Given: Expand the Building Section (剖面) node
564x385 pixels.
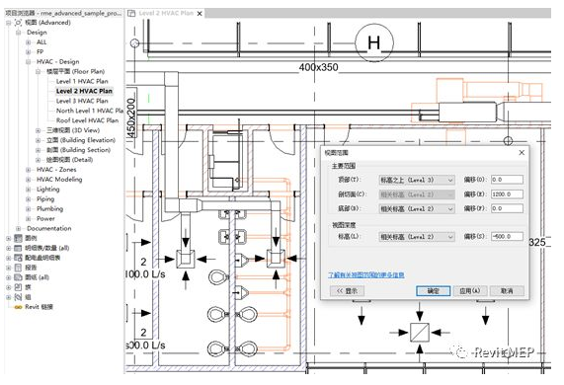Looking at the screenshot, I should [38, 150].
